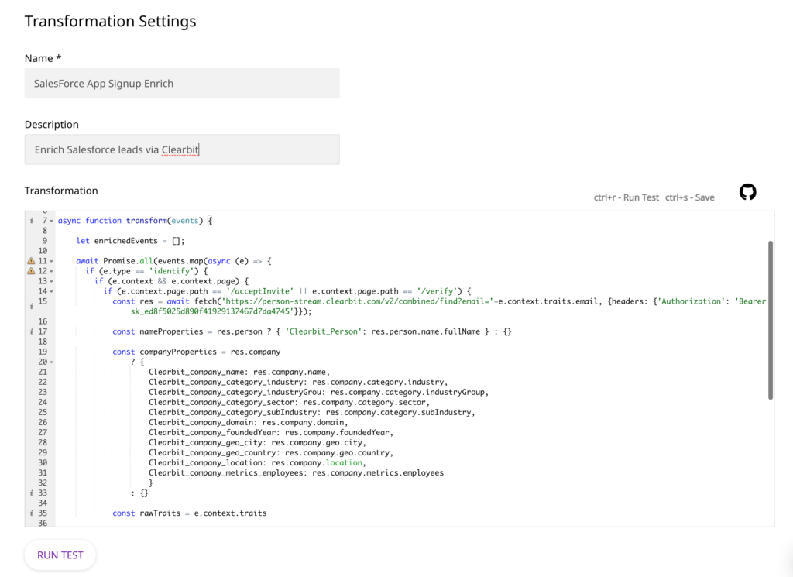Click the Name input field

(182, 84)
